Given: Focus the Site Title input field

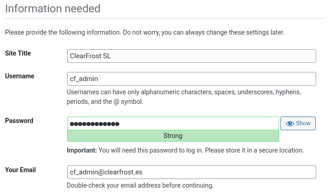Looking at the screenshot, I should (191, 56).
